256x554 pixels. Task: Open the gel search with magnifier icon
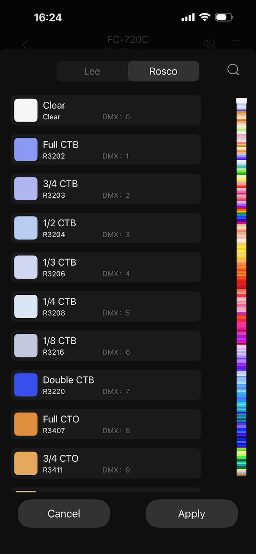pyautogui.click(x=233, y=70)
